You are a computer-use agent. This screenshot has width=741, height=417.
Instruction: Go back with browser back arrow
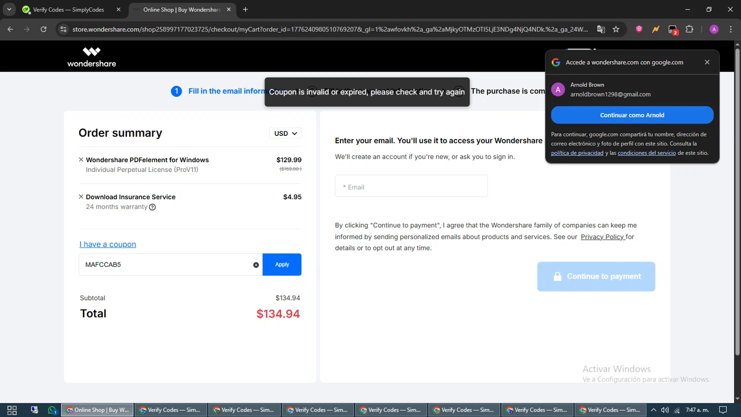point(10,29)
